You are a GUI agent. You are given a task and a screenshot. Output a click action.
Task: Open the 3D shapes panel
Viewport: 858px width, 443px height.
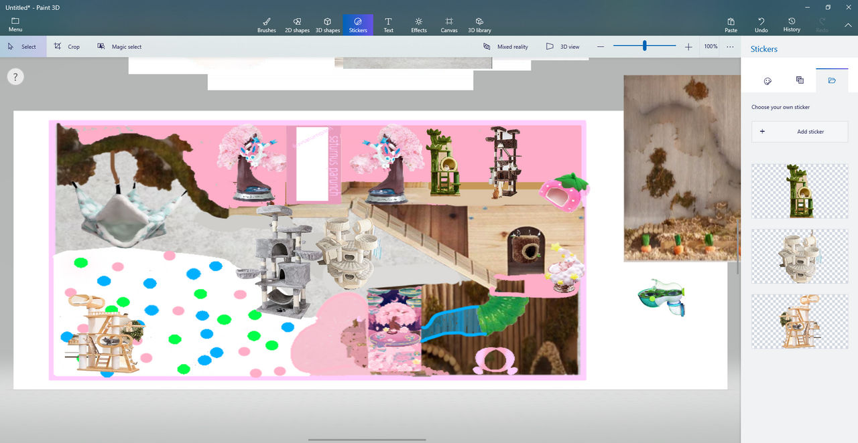point(328,25)
